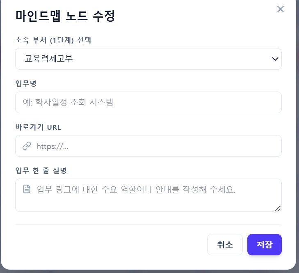
Task: Click the 바로가기 URL label
Action: [x=38, y=127]
